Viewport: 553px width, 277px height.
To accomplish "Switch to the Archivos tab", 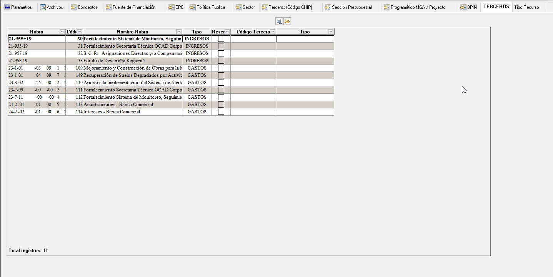I will [52, 7].
